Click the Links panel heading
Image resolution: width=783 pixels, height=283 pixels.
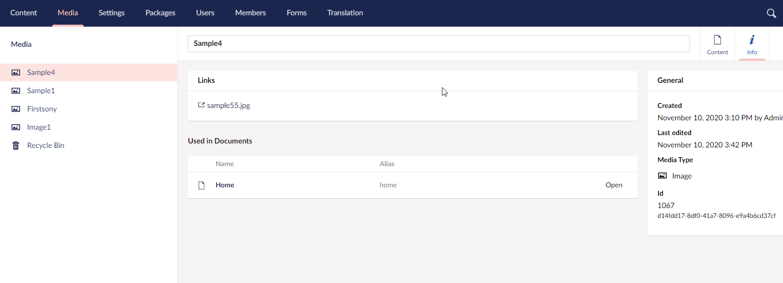click(206, 80)
